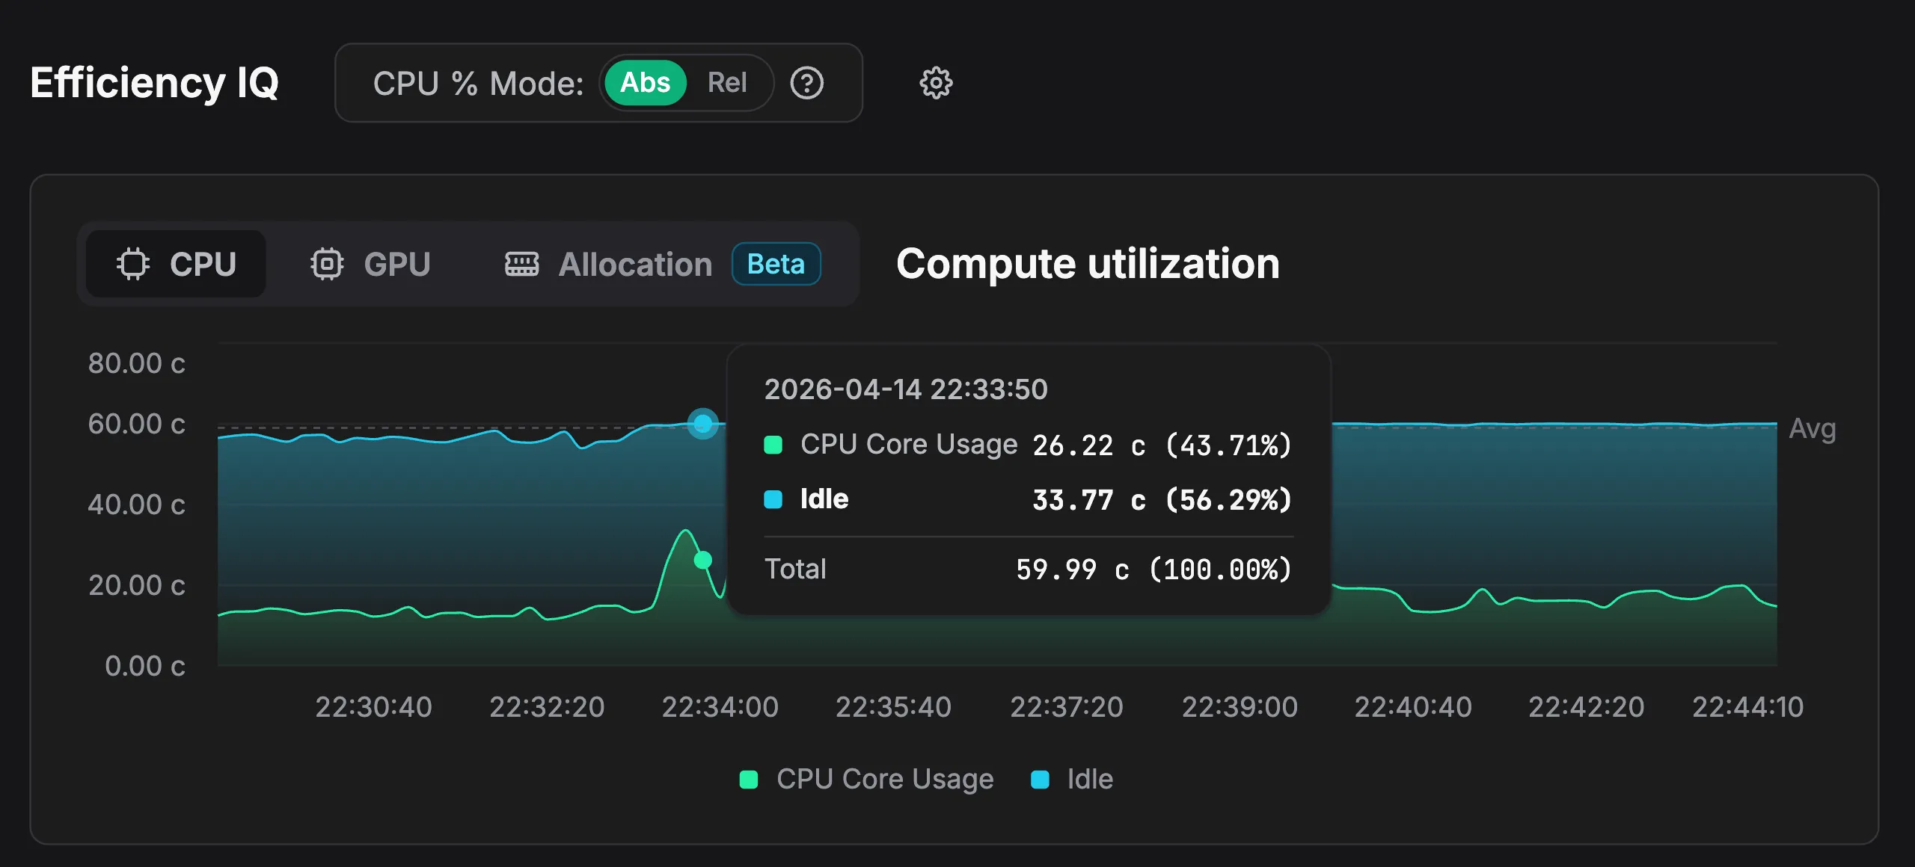The height and width of the screenshot is (867, 1915).
Task: Click the 22:44:10 x-axis label
Action: click(x=1747, y=707)
